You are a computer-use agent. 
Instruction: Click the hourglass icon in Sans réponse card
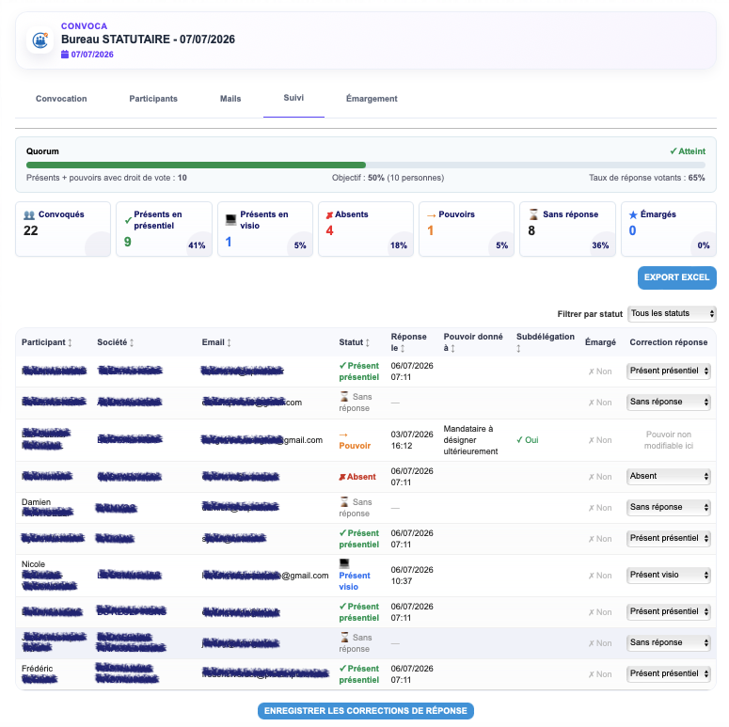533,214
